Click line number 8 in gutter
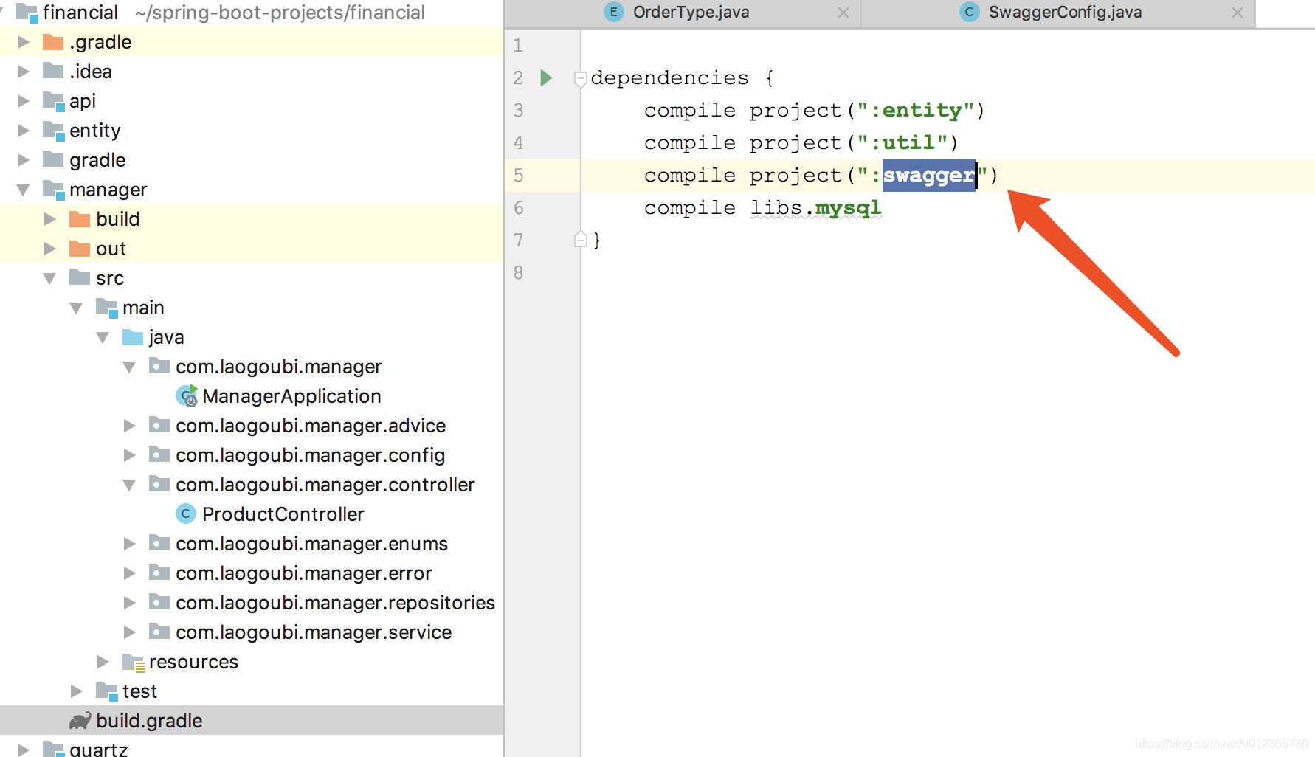The height and width of the screenshot is (757, 1315). tap(519, 272)
